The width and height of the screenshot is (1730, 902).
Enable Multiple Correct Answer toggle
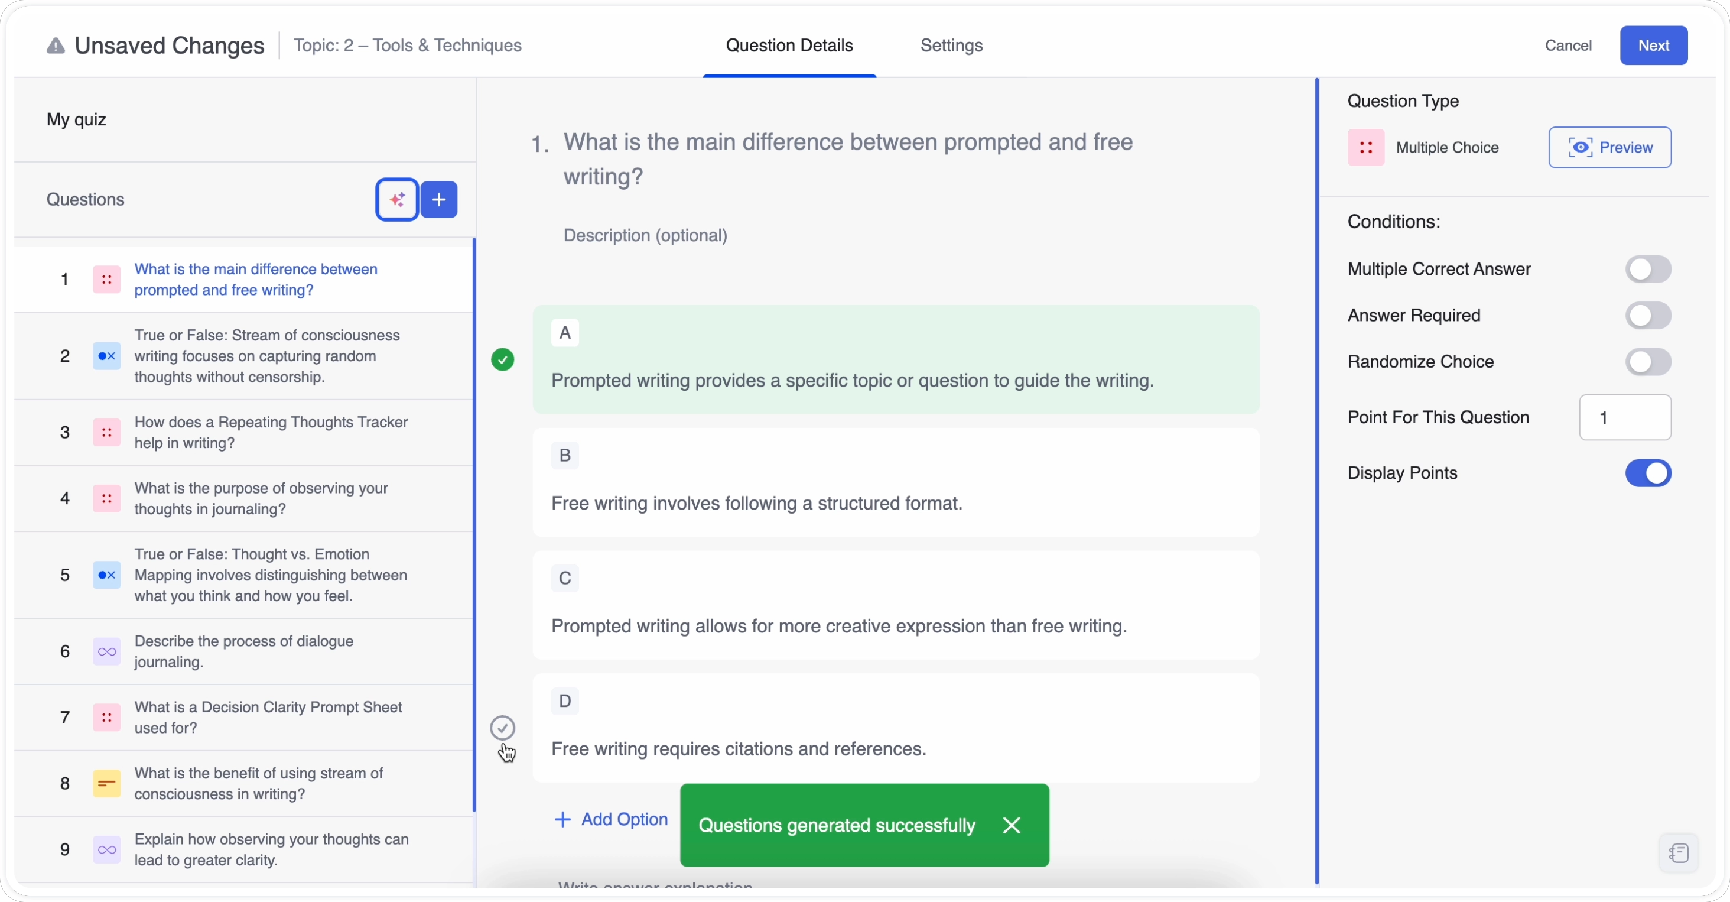tap(1648, 270)
